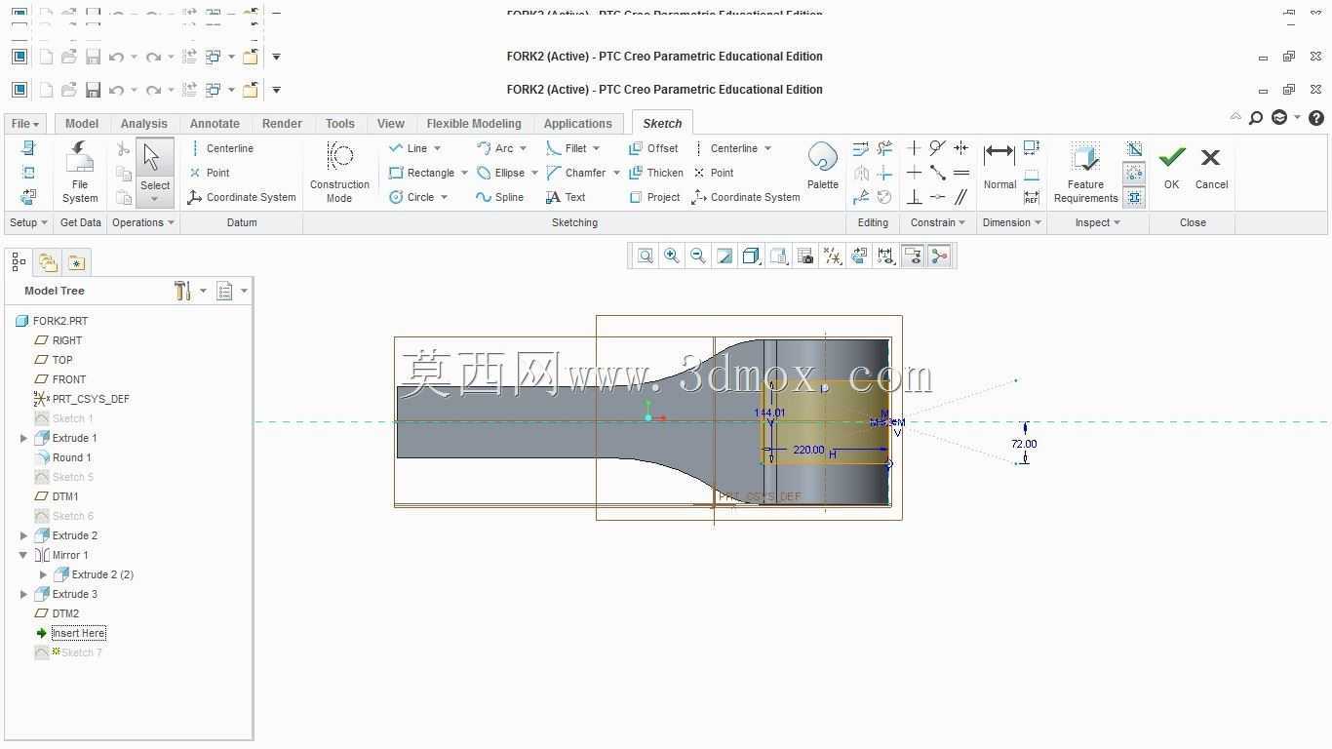This screenshot has width=1332, height=749.
Task: Open the View tab
Action: (391, 124)
